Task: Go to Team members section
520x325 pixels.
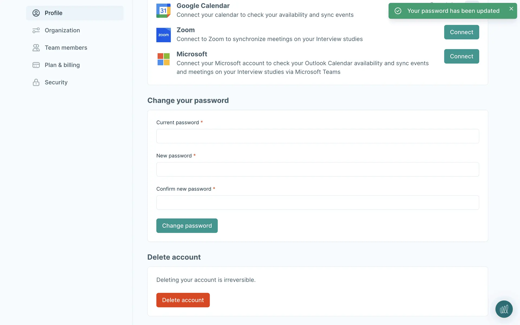Action: pyautogui.click(x=66, y=48)
